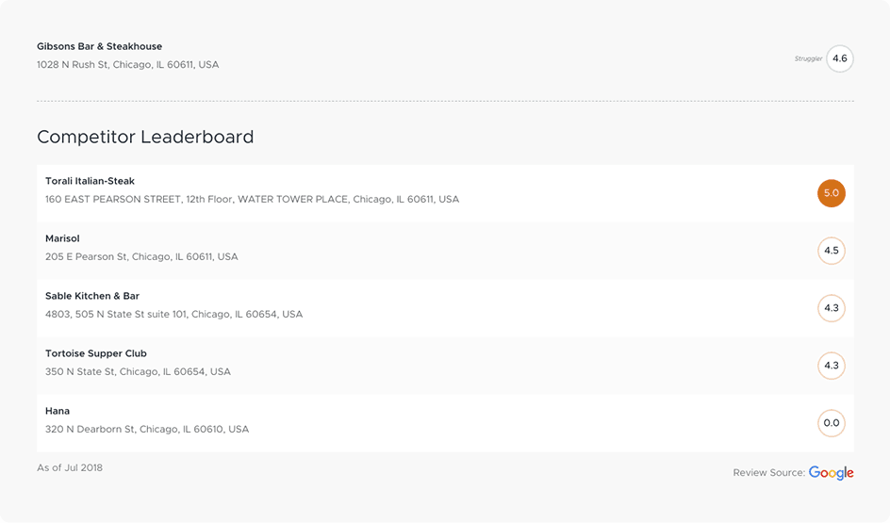Click the 160 East Pearson Street address
This screenshot has height=523, width=890.
coord(252,199)
